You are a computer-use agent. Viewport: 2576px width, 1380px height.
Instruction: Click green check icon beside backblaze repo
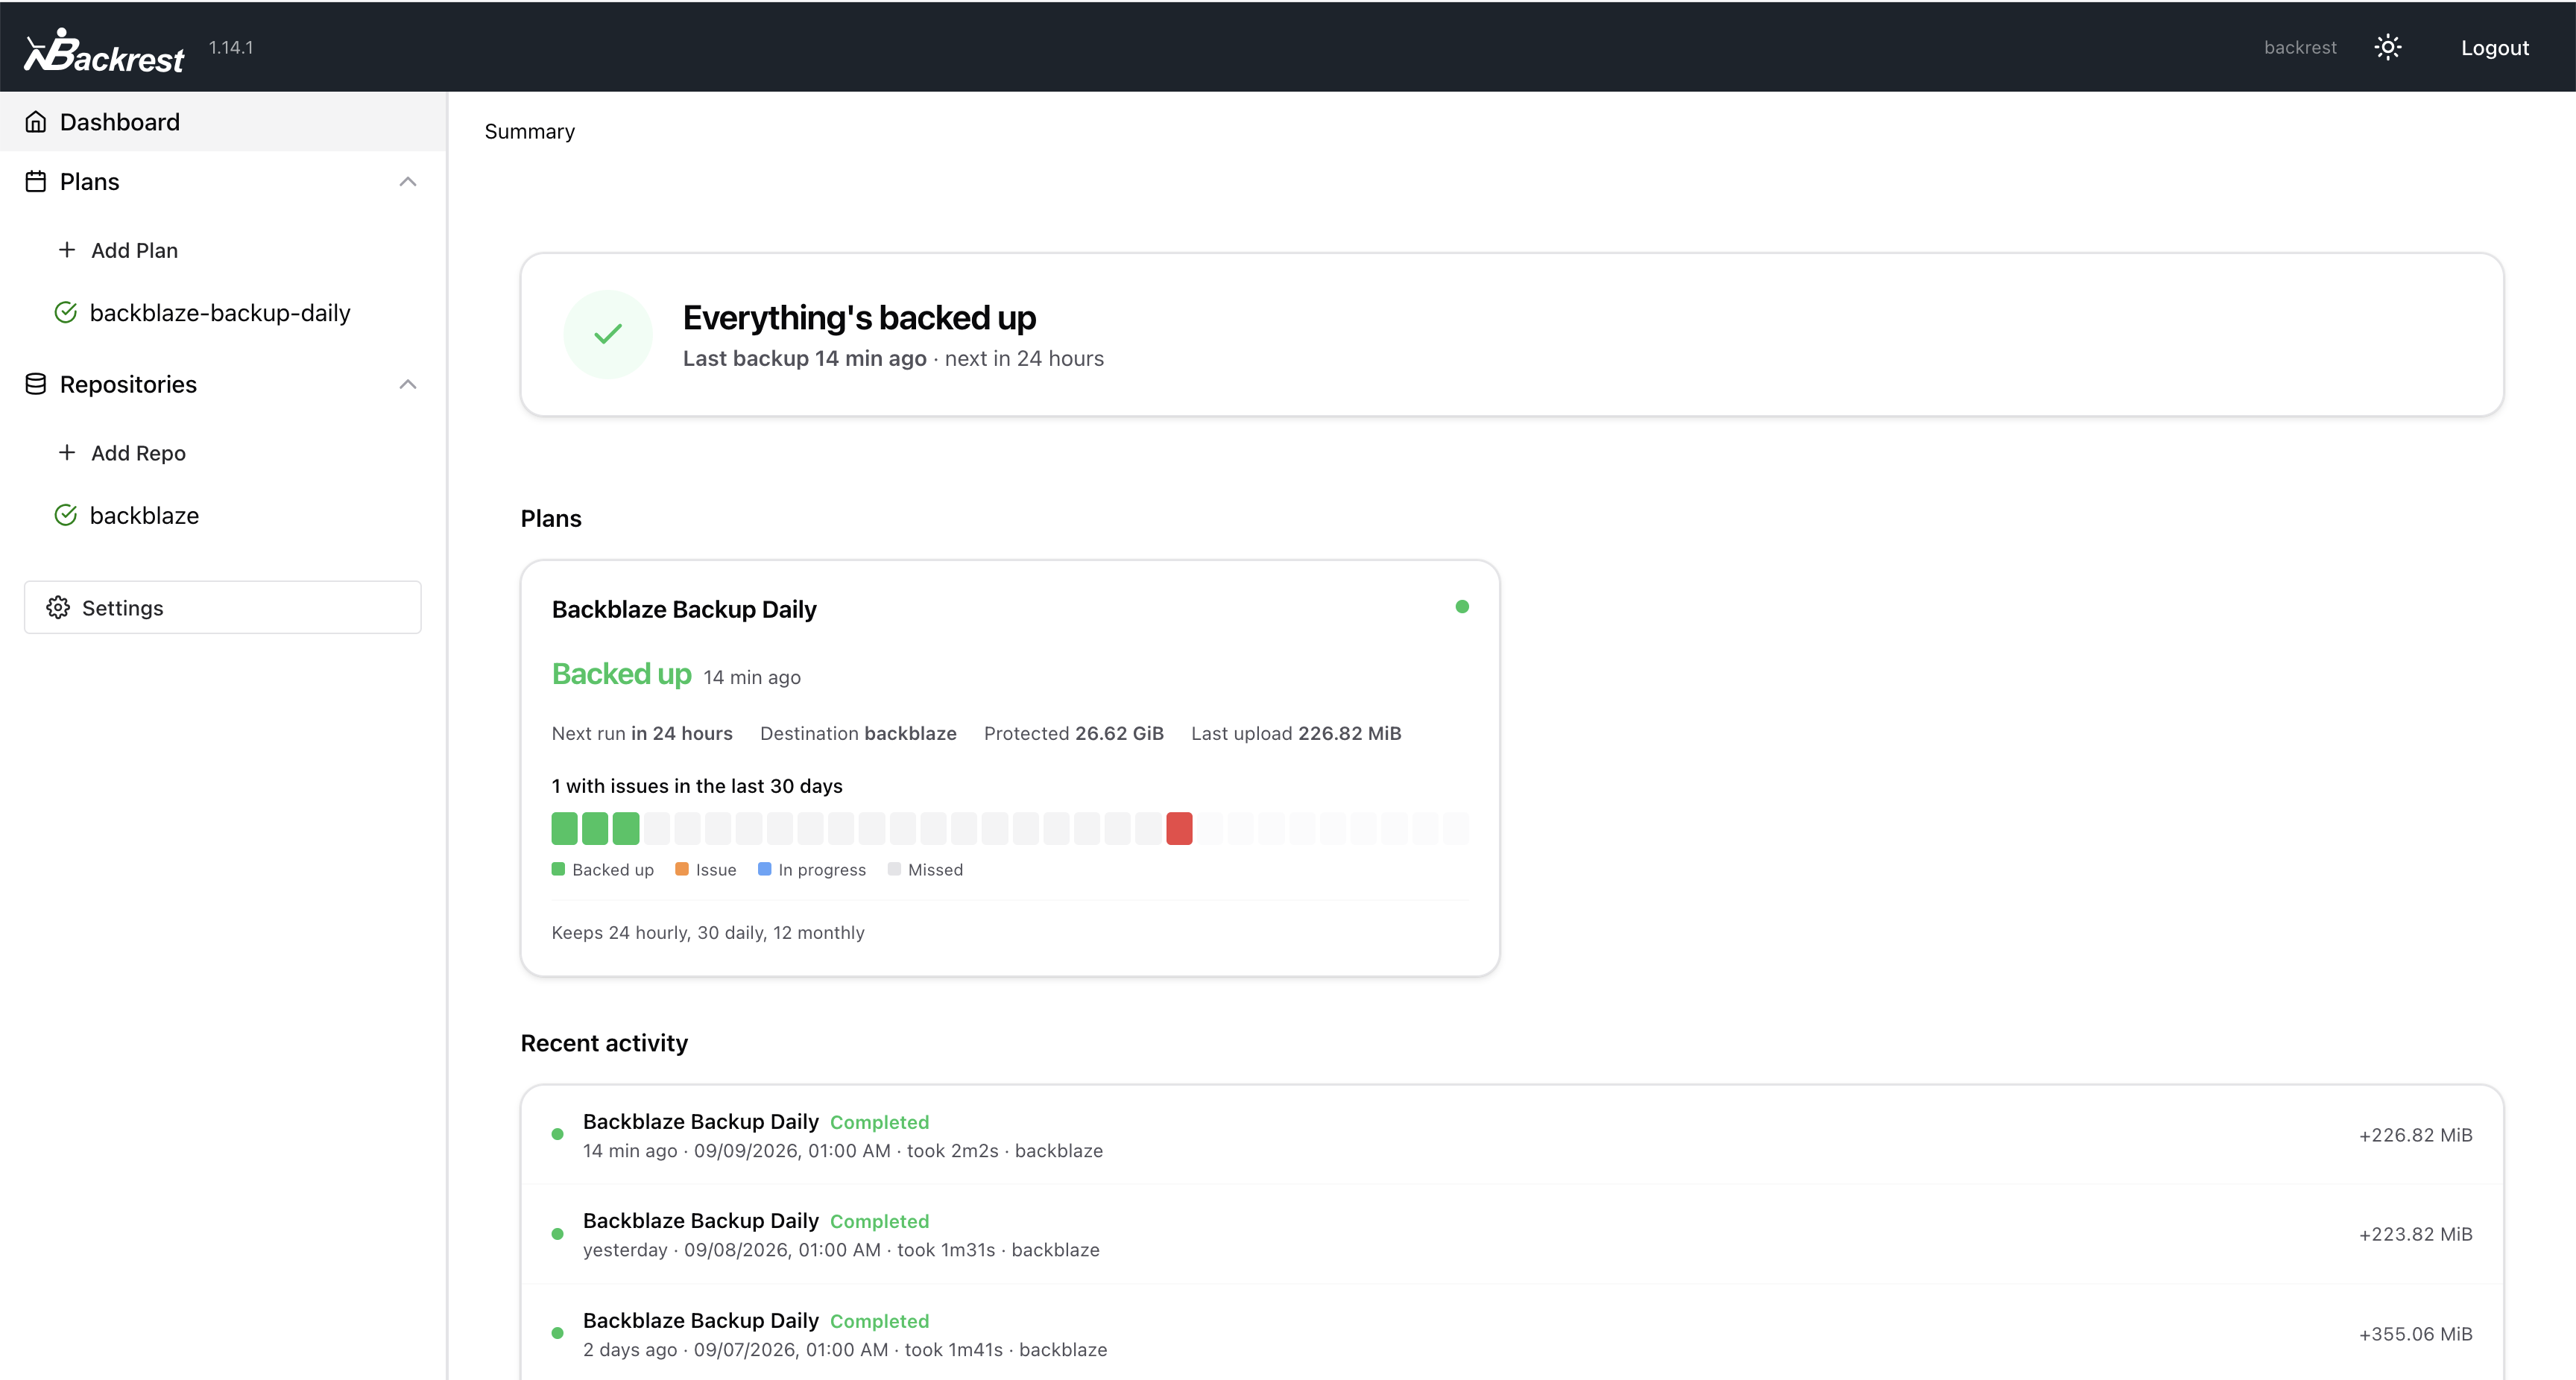click(66, 515)
